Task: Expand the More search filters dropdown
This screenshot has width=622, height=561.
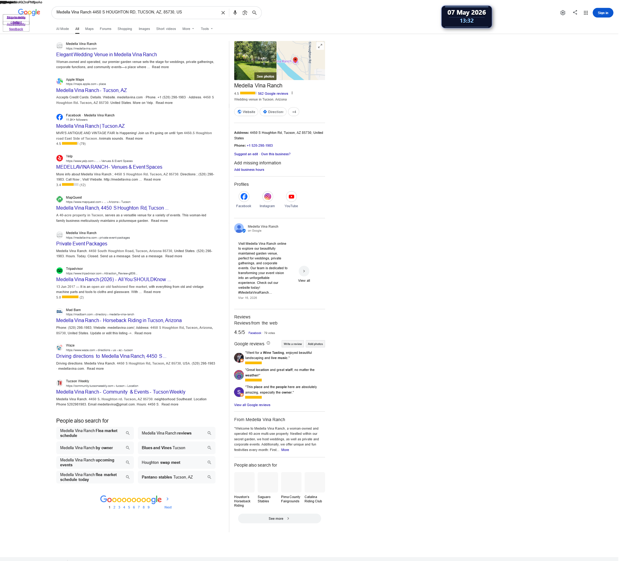Action: pyautogui.click(x=188, y=29)
